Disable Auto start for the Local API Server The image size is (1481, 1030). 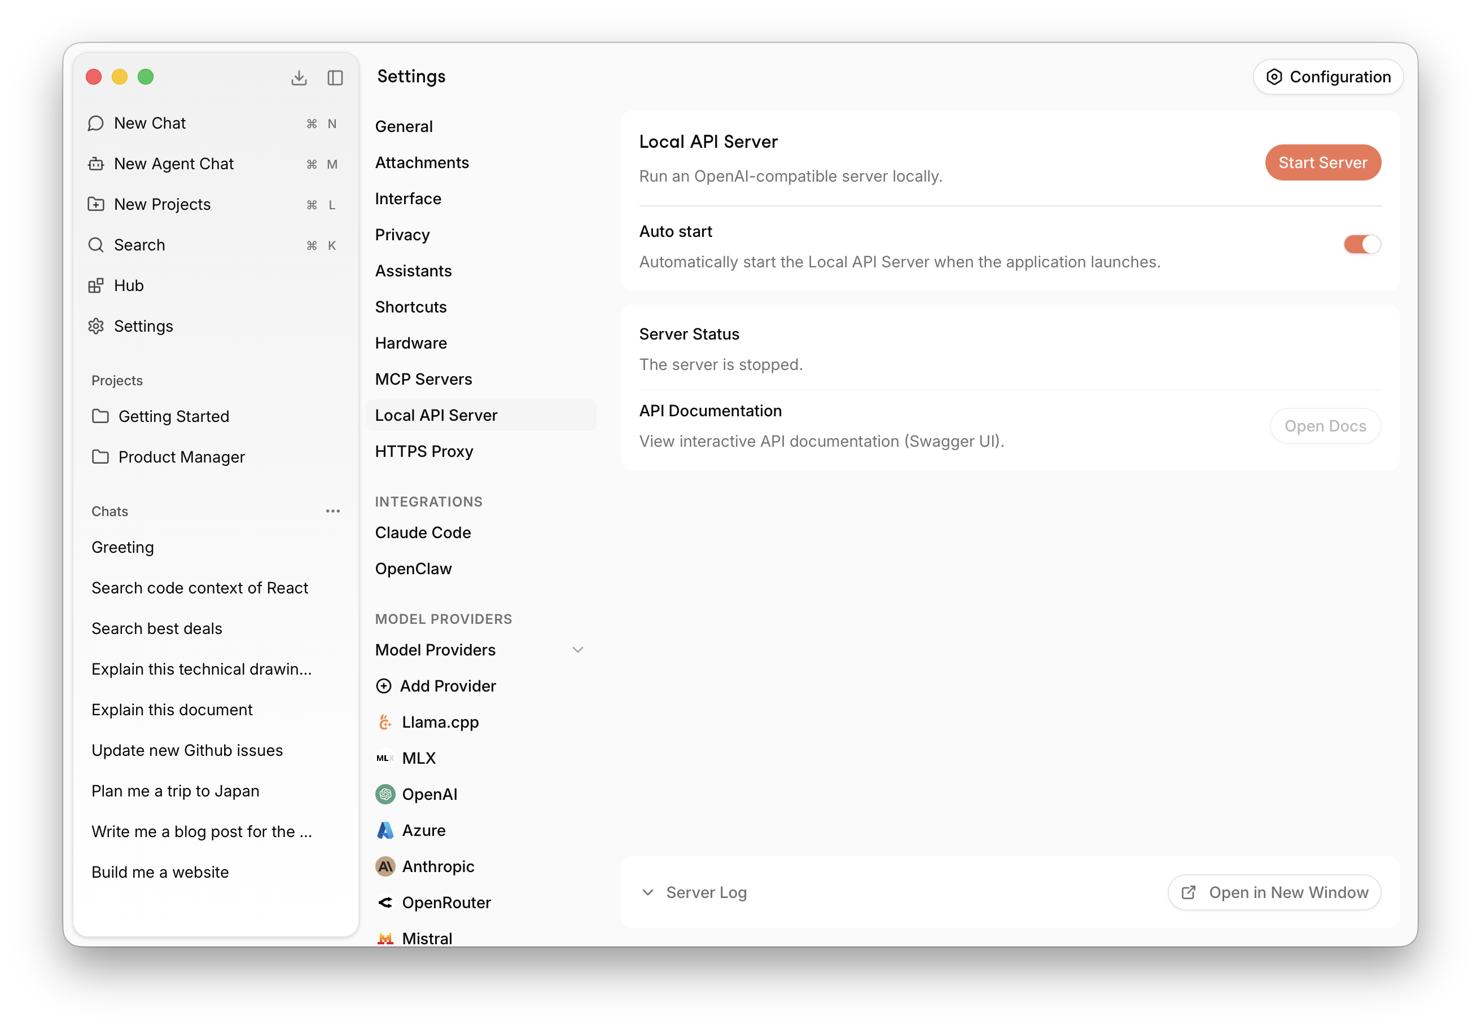click(x=1362, y=244)
